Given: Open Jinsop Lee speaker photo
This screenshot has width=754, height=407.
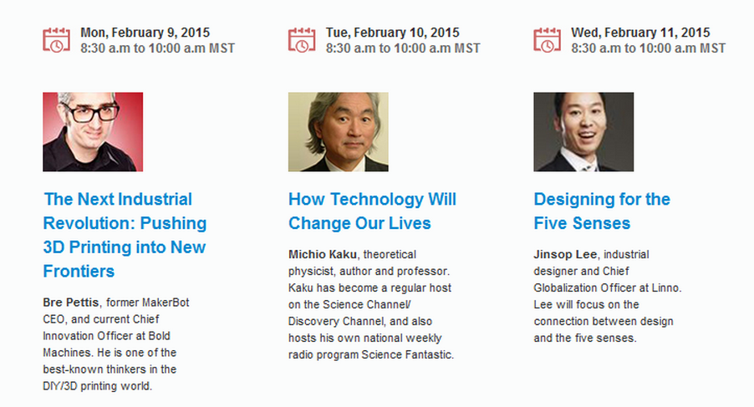Looking at the screenshot, I should tap(583, 132).
